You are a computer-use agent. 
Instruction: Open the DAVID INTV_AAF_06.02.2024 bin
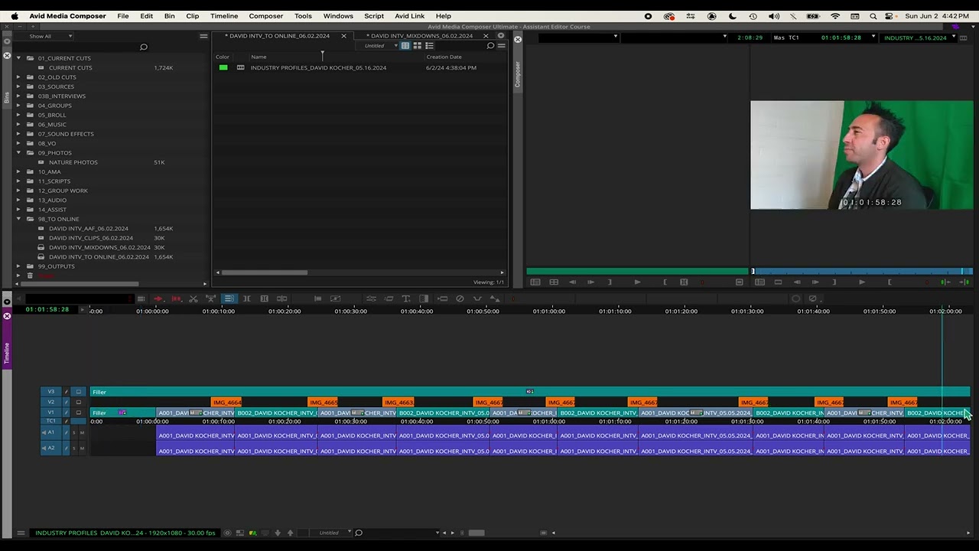(x=89, y=228)
